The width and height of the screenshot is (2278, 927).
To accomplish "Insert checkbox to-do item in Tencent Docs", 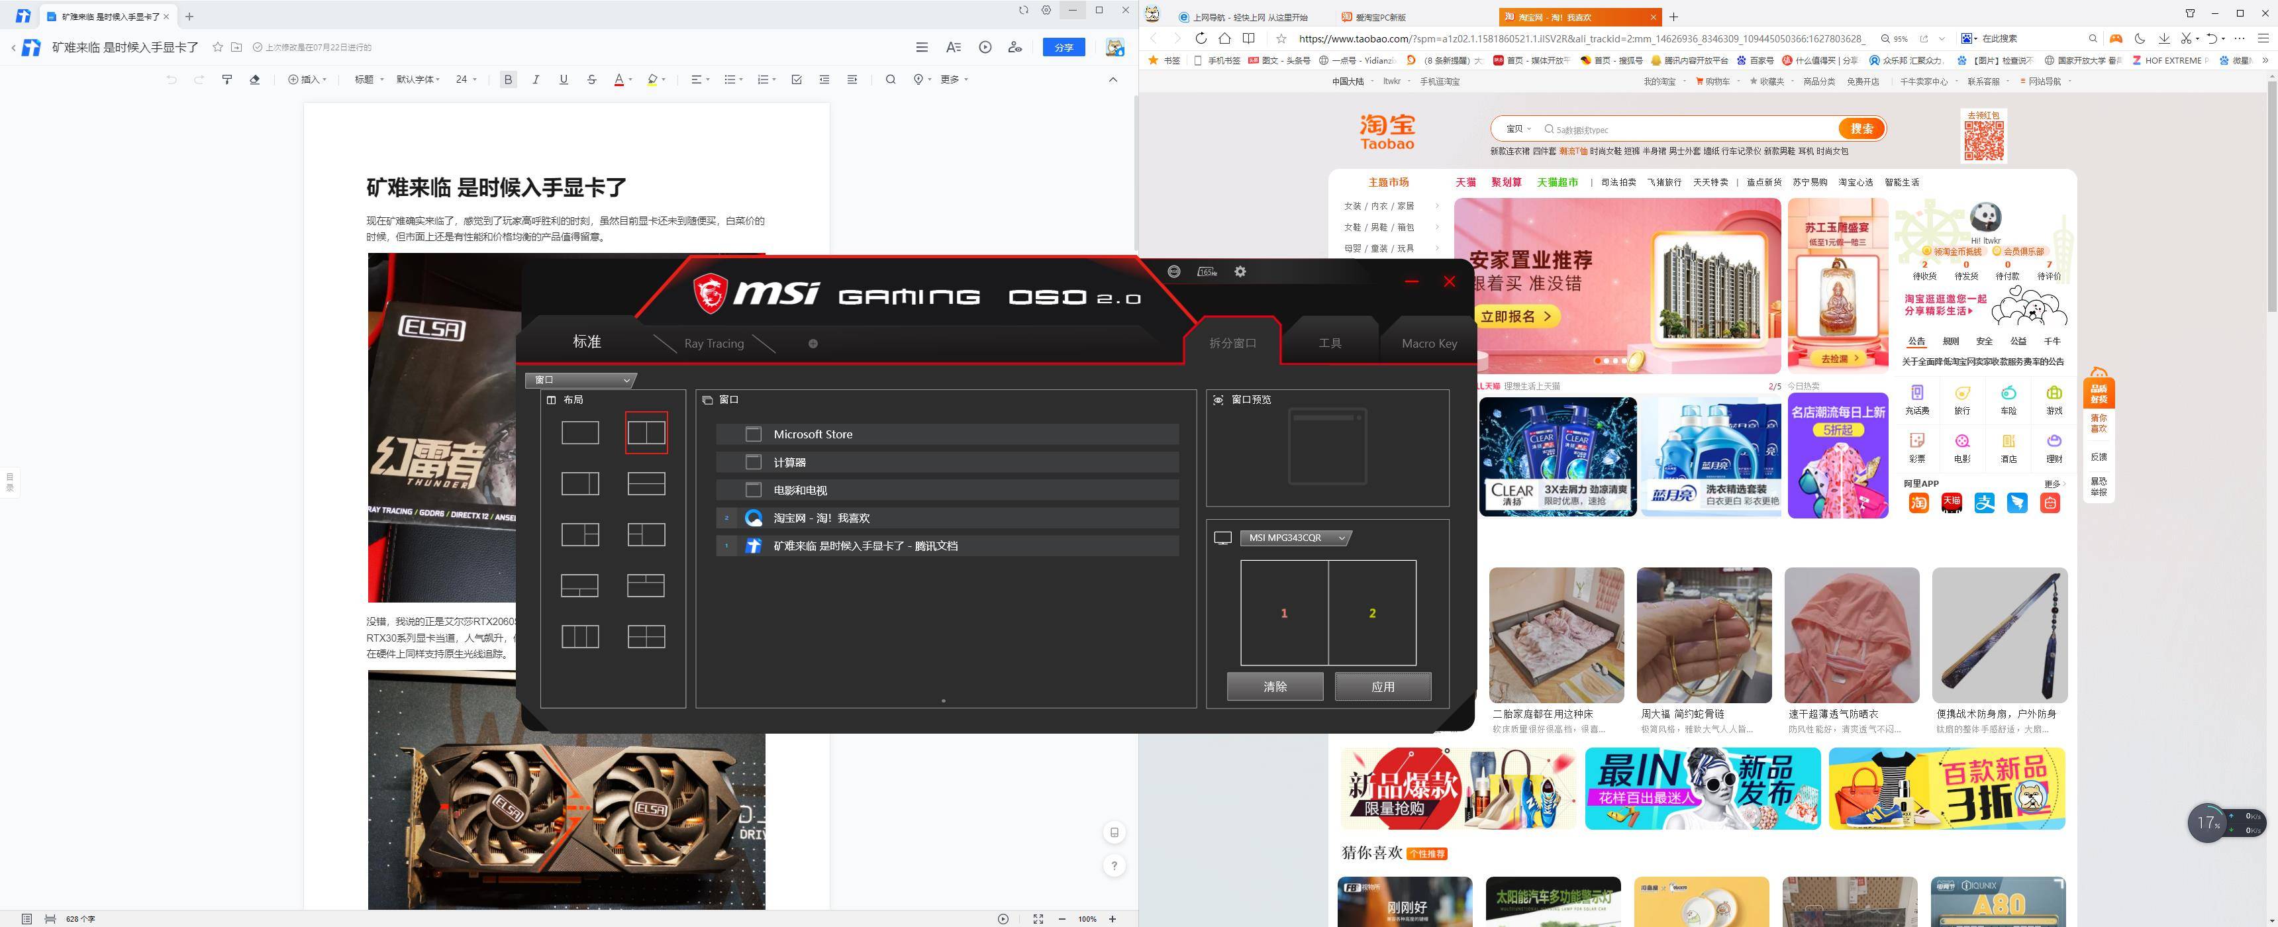I will coord(797,79).
